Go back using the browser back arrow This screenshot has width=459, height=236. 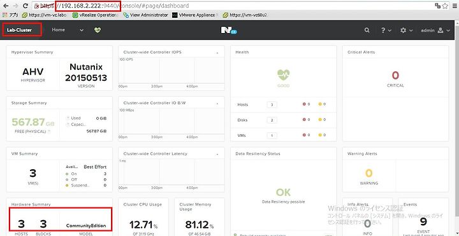(x=6, y=6)
